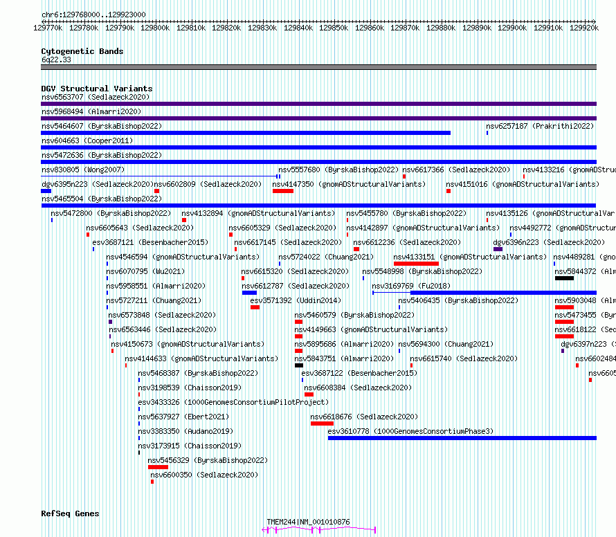Select the dgv6395n223 (Sedlazeck2020) label
This screenshot has height=537, width=616.
click(x=98, y=184)
